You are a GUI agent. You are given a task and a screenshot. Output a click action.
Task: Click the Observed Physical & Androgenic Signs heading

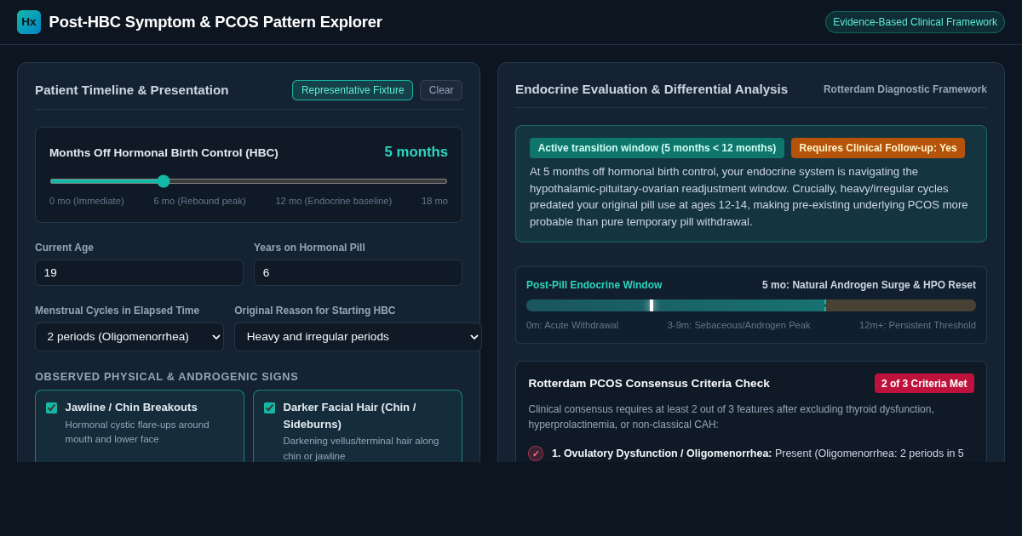click(167, 377)
